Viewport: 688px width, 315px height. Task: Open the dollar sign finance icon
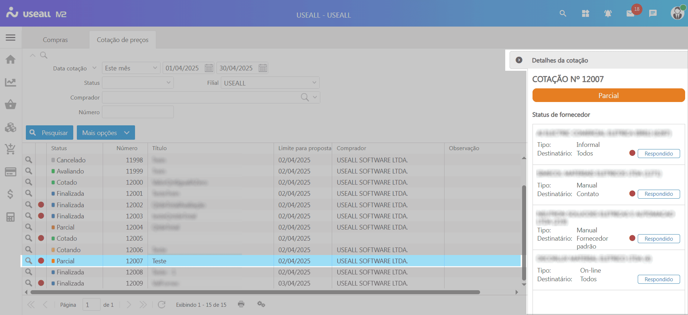[10, 194]
